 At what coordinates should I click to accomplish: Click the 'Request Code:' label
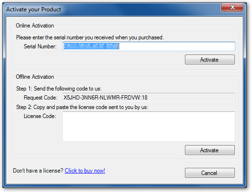(x=40, y=98)
